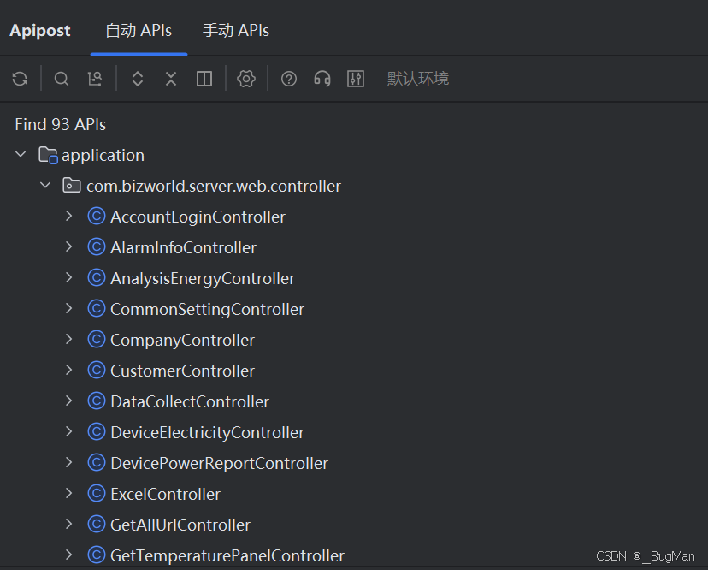Open the settings gear icon
708x570 pixels.
coord(246,79)
